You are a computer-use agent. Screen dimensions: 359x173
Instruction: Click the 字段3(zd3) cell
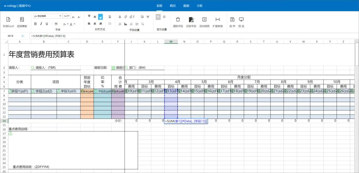point(69,91)
